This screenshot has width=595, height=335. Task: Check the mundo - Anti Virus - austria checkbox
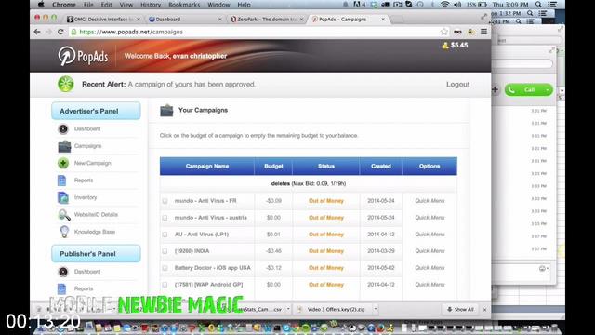(165, 218)
